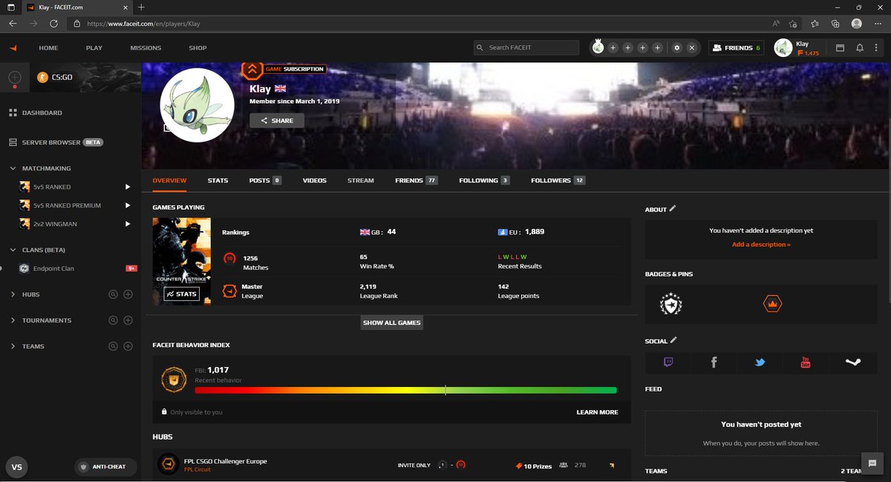The image size is (891, 482).
Task: Click Add a description link
Action: pyautogui.click(x=761, y=244)
